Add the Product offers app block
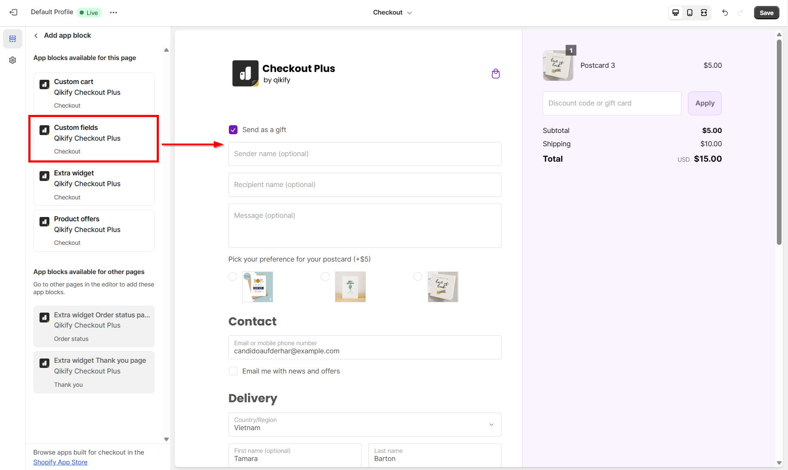Screen dimensions: 788x470 click(94, 230)
